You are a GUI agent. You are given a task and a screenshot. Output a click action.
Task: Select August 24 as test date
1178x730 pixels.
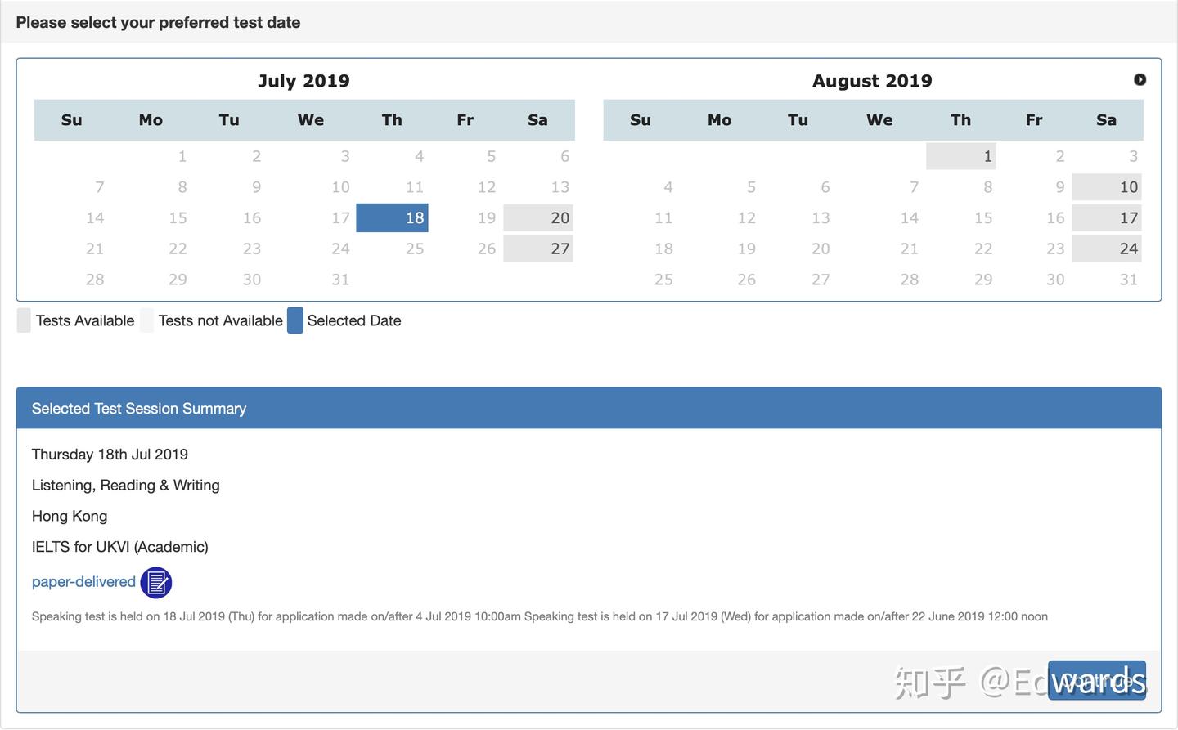point(1107,249)
